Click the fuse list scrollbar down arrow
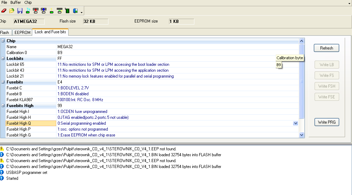 pos(301,135)
